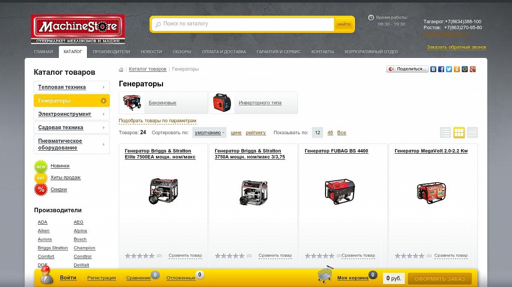This screenshot has width=512, height=287.
Task: Click the НАЙТИ search button
Action: coord(344,24)
